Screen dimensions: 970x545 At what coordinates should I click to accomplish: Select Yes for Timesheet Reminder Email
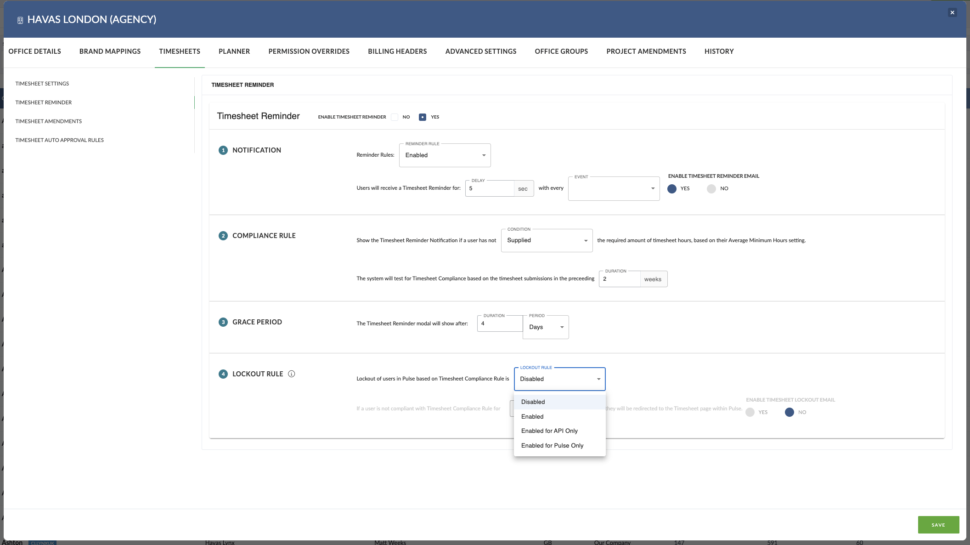click(672, 188)
